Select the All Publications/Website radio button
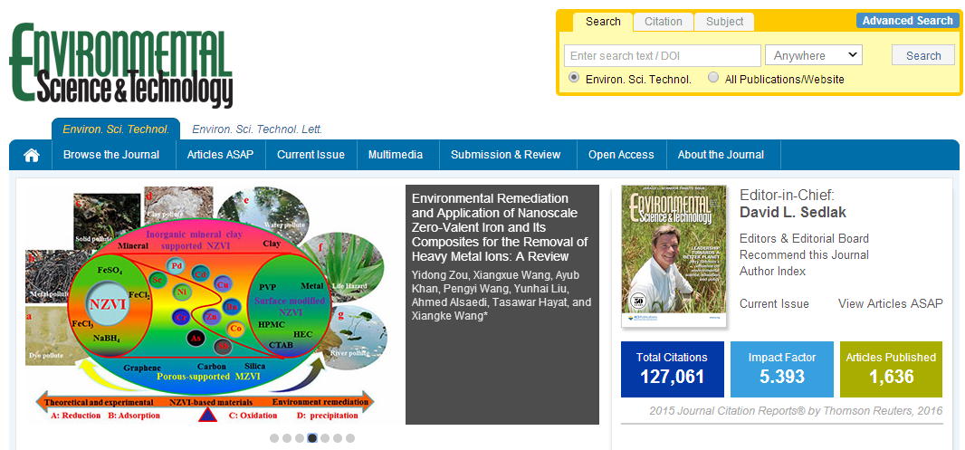 click(x=713, y=78)
